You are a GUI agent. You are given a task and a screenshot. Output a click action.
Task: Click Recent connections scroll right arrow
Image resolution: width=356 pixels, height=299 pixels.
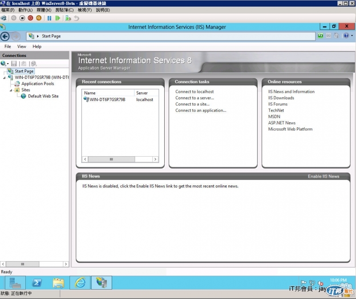point(155,159)
